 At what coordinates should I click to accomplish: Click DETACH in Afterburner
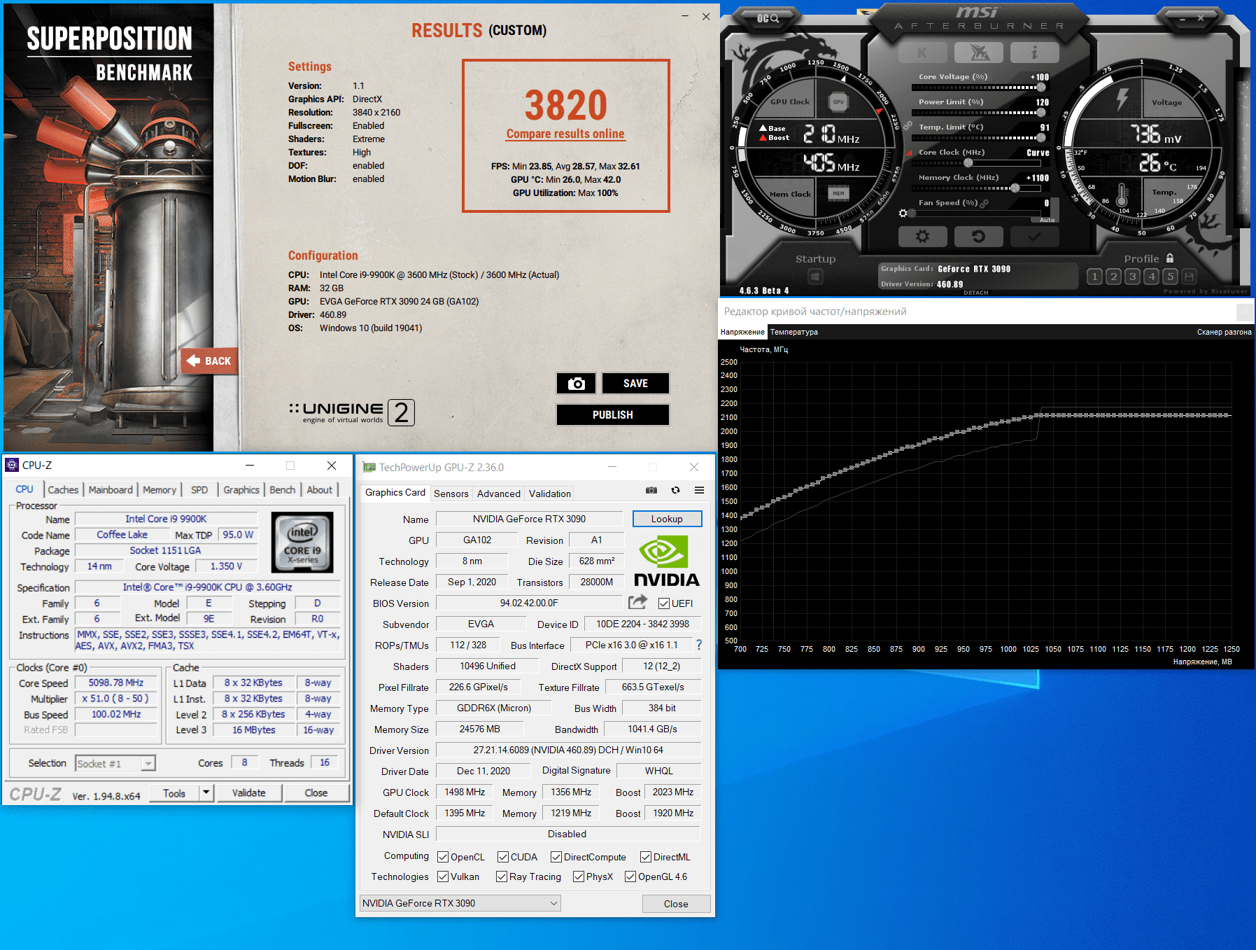coord(975,293)
